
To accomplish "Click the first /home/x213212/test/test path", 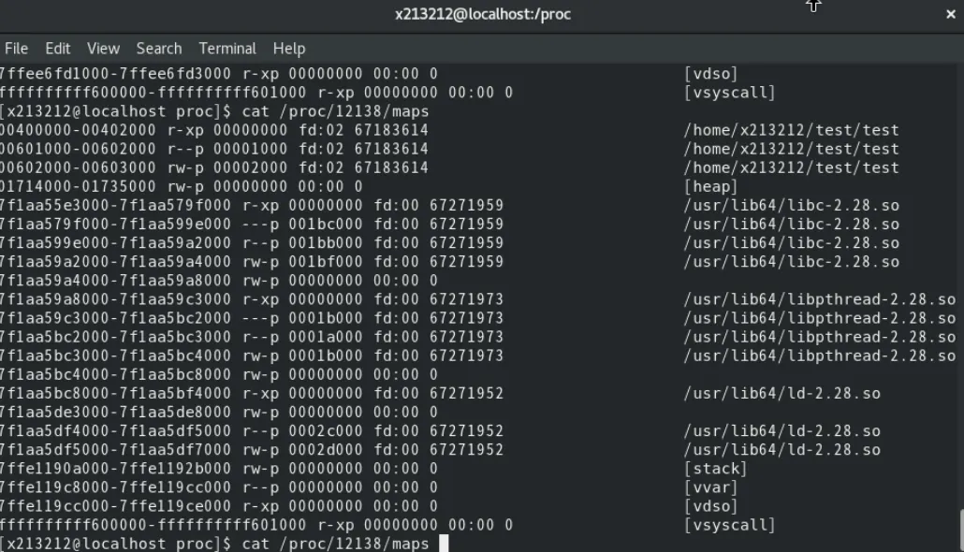I will pos(791,130).
